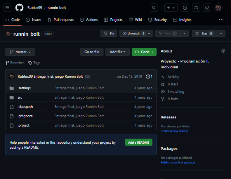Click the runnin-bolt breadcrumb link
The image size is (231, 179).
(x=57, y=8)
